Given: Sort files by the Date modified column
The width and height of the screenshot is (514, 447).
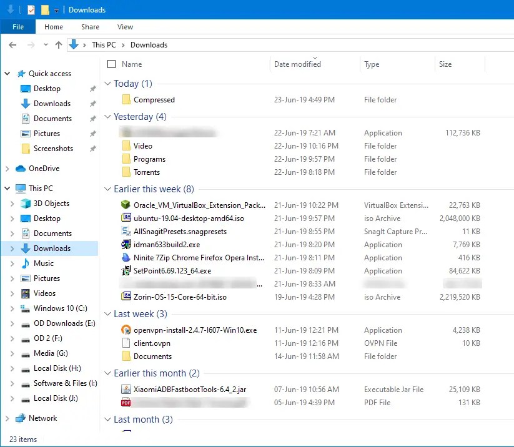Looking at the screenshot, I should (x=297, y=64).
